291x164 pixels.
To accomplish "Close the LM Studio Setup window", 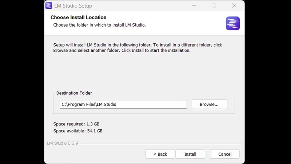I will tap(234, 5).
